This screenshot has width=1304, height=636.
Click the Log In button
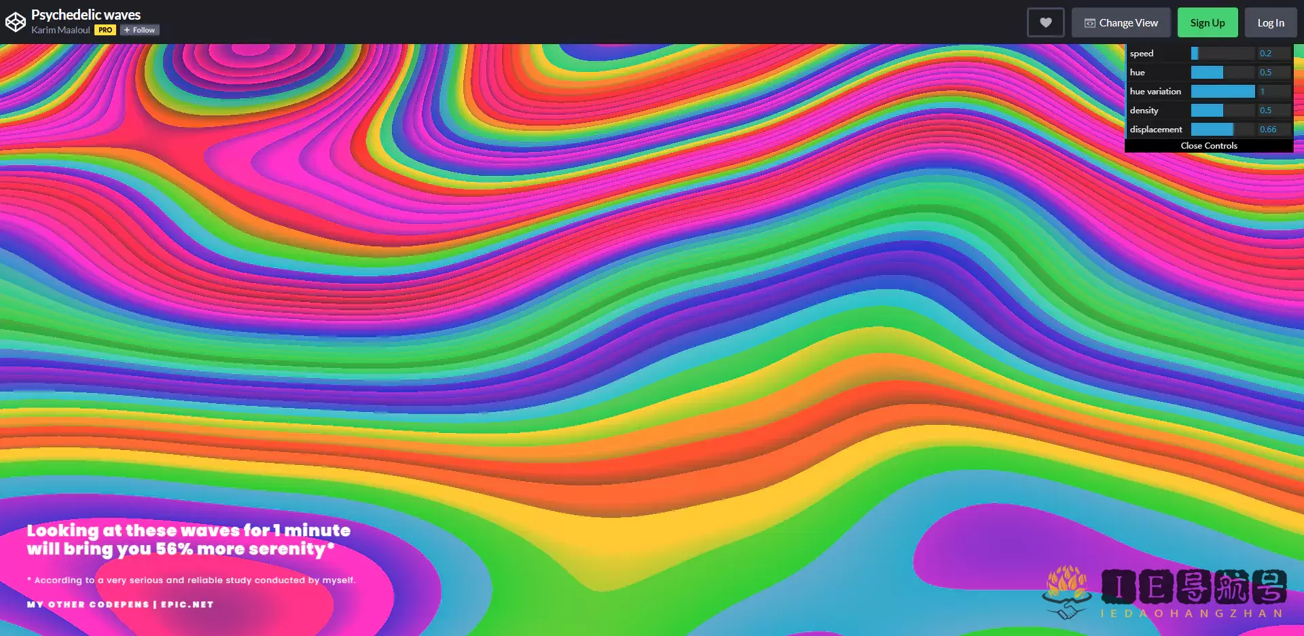point(1271,22)
